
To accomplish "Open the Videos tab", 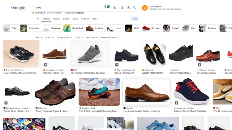I will pyautogui.click(x=56, y=19).
